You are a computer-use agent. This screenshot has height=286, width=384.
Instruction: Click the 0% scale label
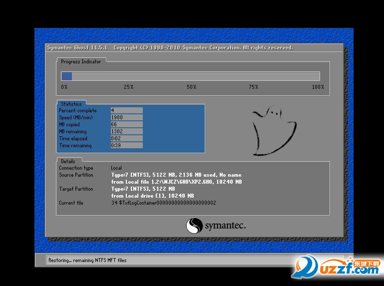[x=64, y=87]
